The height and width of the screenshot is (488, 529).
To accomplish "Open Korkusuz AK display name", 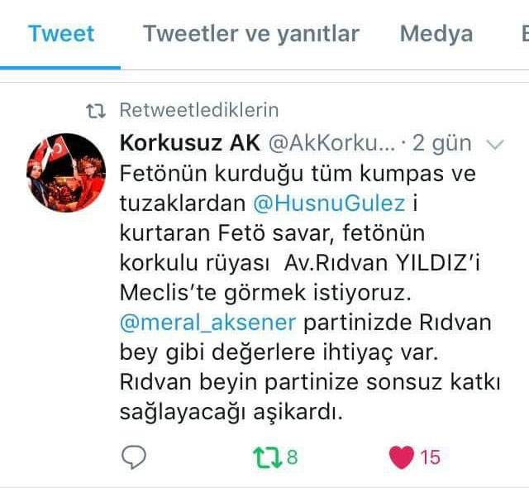I will click(190, 143).
